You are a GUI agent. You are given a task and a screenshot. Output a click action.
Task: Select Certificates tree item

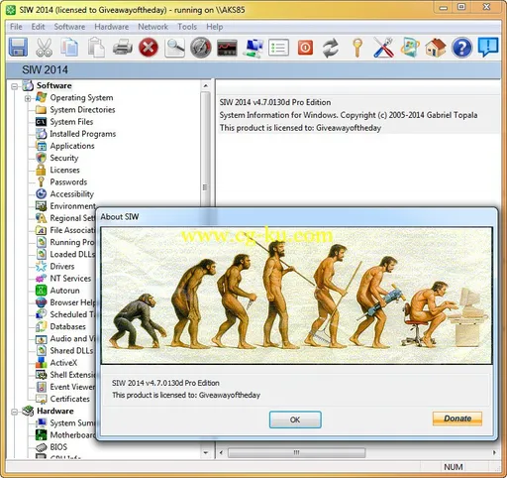tap(69, 399)
